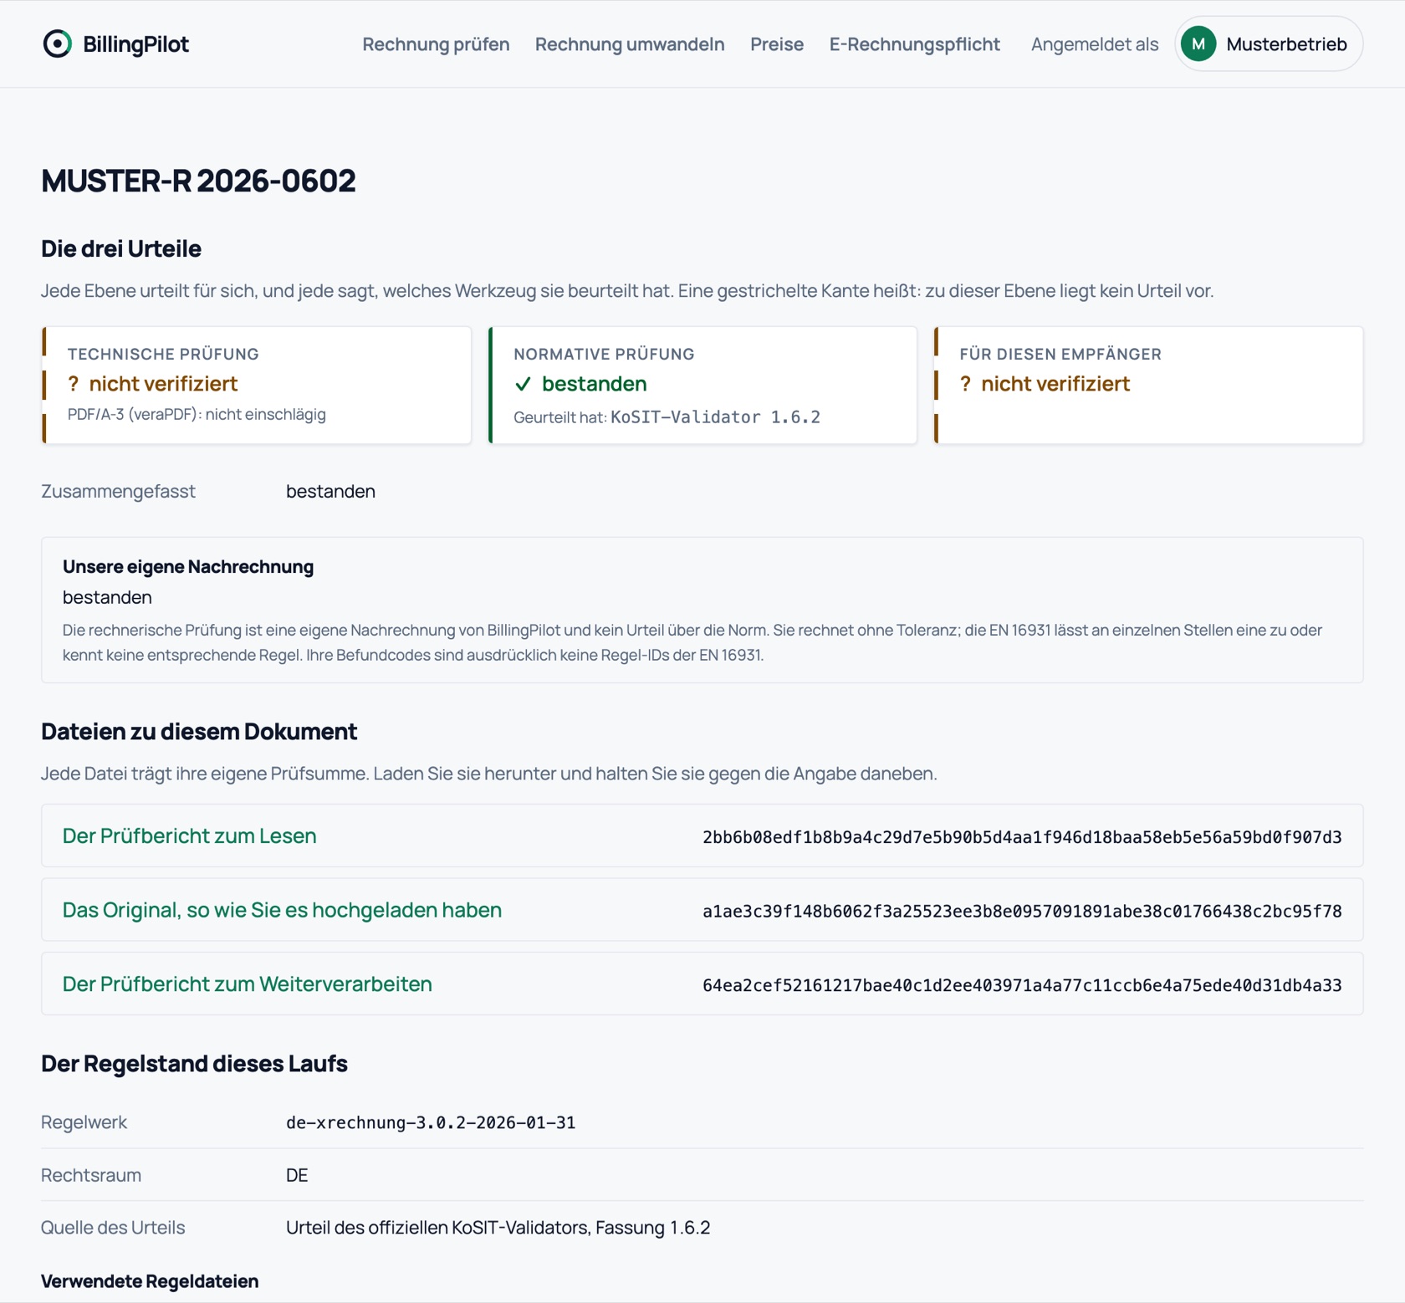
Task: Click the Verwendete Regeldateien heading
Action: tap(150, 1281)
